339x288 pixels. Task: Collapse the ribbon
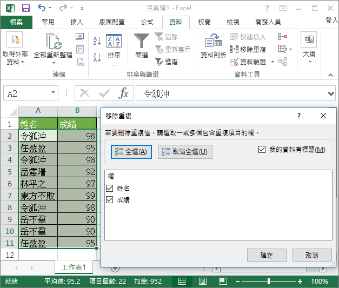[330, 75]
